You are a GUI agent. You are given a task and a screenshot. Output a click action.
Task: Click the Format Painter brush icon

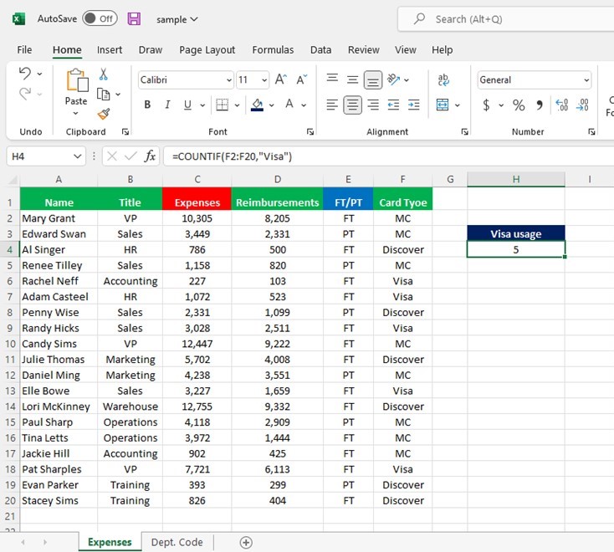[104, 114]
